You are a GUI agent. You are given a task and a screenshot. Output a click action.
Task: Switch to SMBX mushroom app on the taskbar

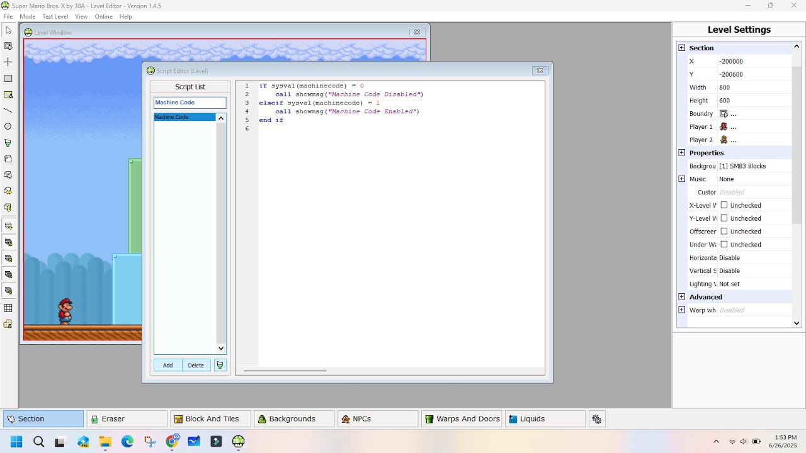[238, 442]
